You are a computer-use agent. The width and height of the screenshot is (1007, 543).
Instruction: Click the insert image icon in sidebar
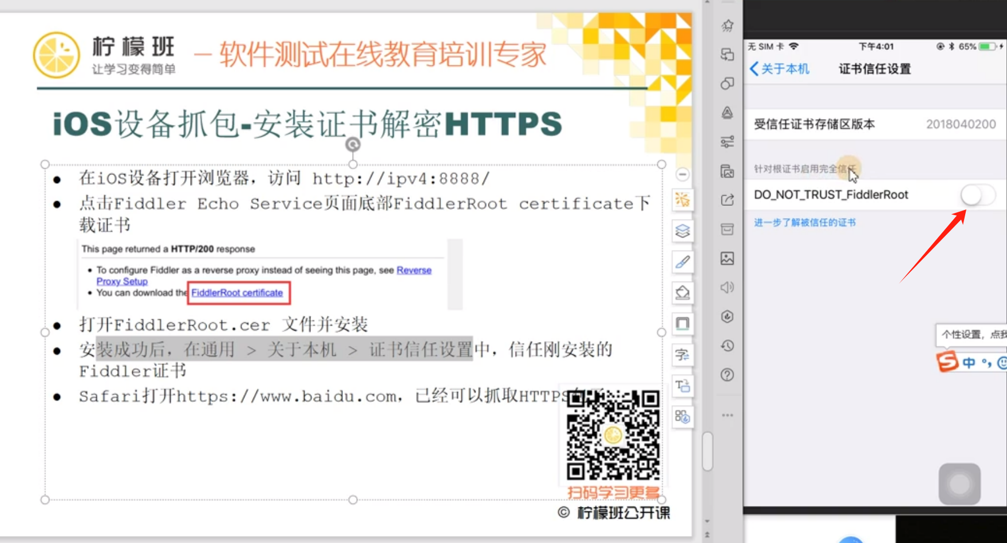[728, 259]
